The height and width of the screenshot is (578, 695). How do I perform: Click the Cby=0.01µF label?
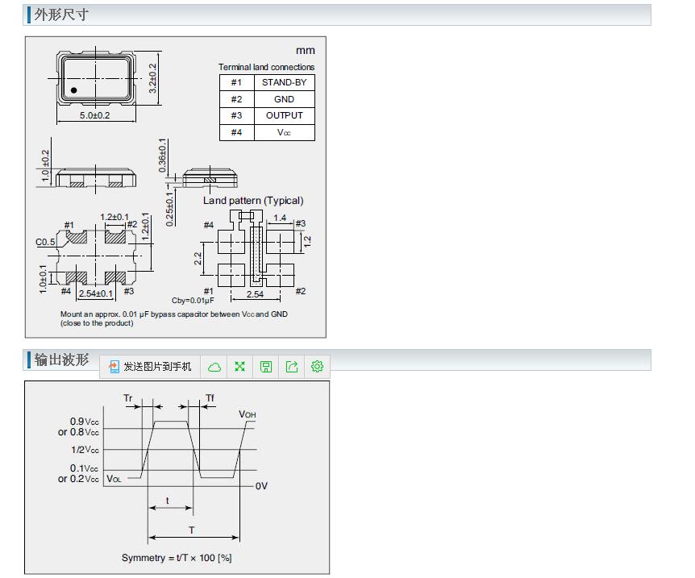point(193,301)
